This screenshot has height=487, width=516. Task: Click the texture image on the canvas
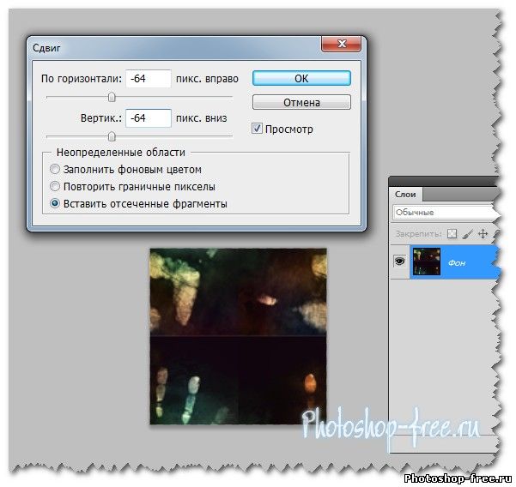[x=238, y=336]
